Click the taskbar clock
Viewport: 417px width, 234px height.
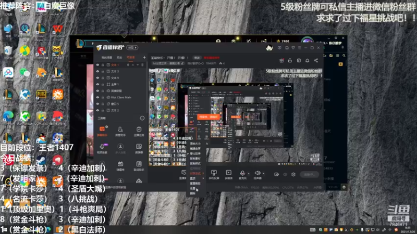[x=407, y=230]
